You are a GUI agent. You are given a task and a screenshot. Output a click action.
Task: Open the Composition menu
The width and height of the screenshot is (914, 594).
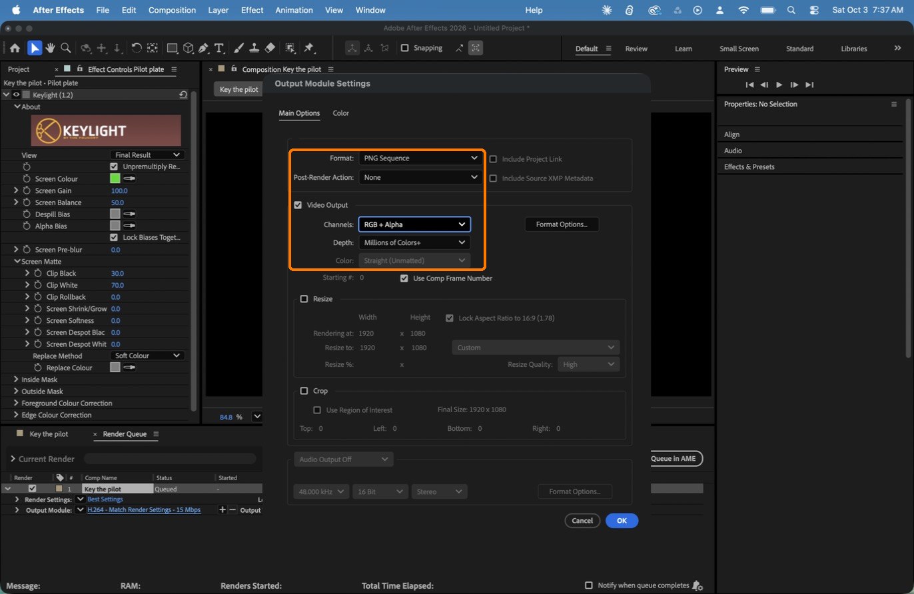172,10
